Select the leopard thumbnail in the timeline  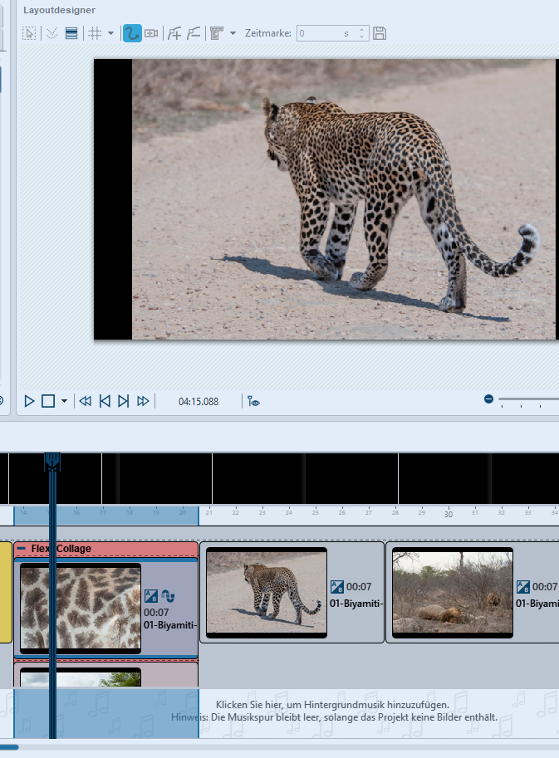point(267,592)
